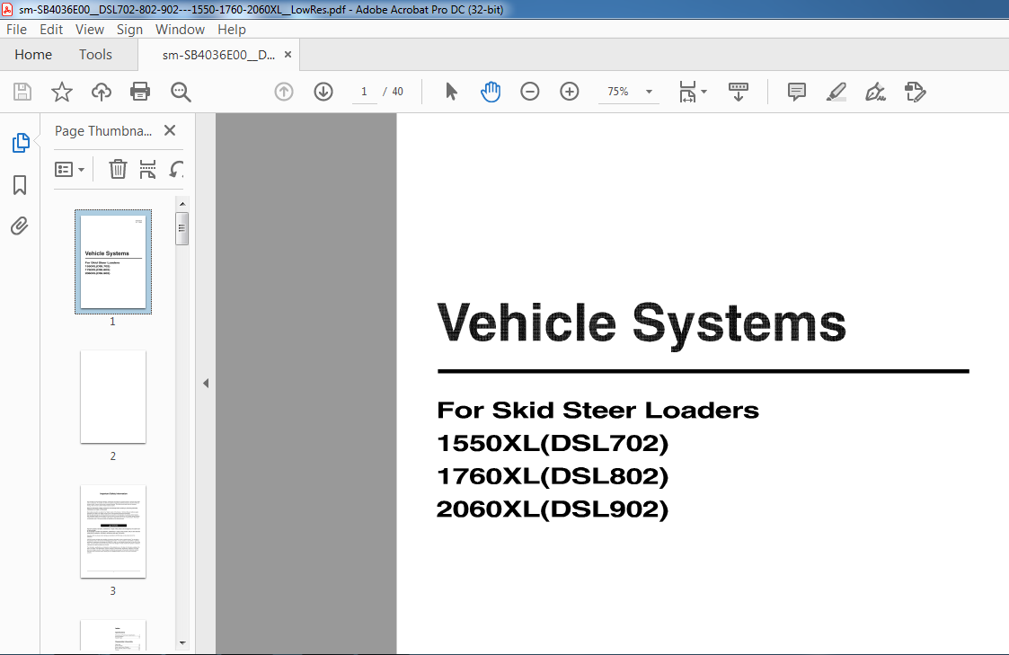
Task: Select page 3 thumbnail
Action: click(113, 532)
